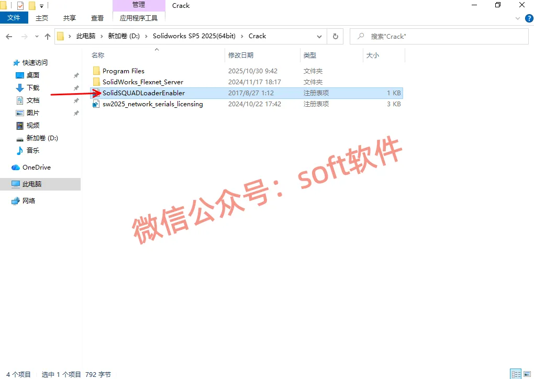The width and height of the screenshot is (534, 379).
Task: Open 桌面 in the sidebar
Action: click(32, 75)
